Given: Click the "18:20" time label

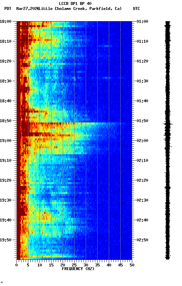Looking at the screenshot, I should [x=6, y=61].
